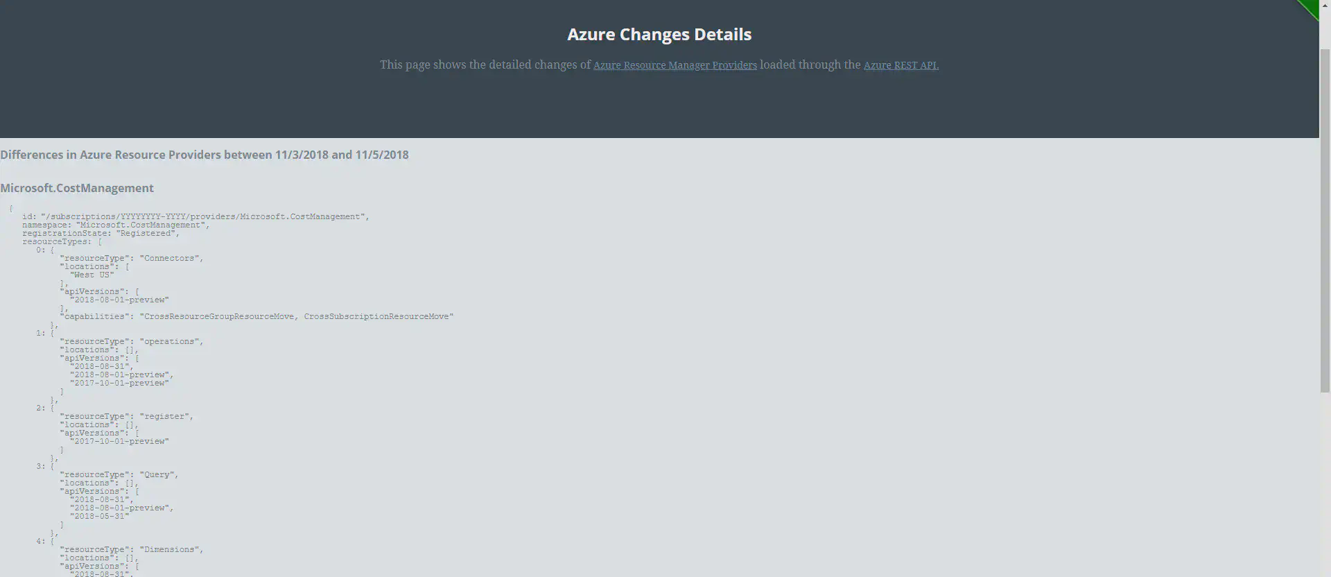Select the Microsoft.CostManagement section heading

pyautogui.click(x=77, y=188)
